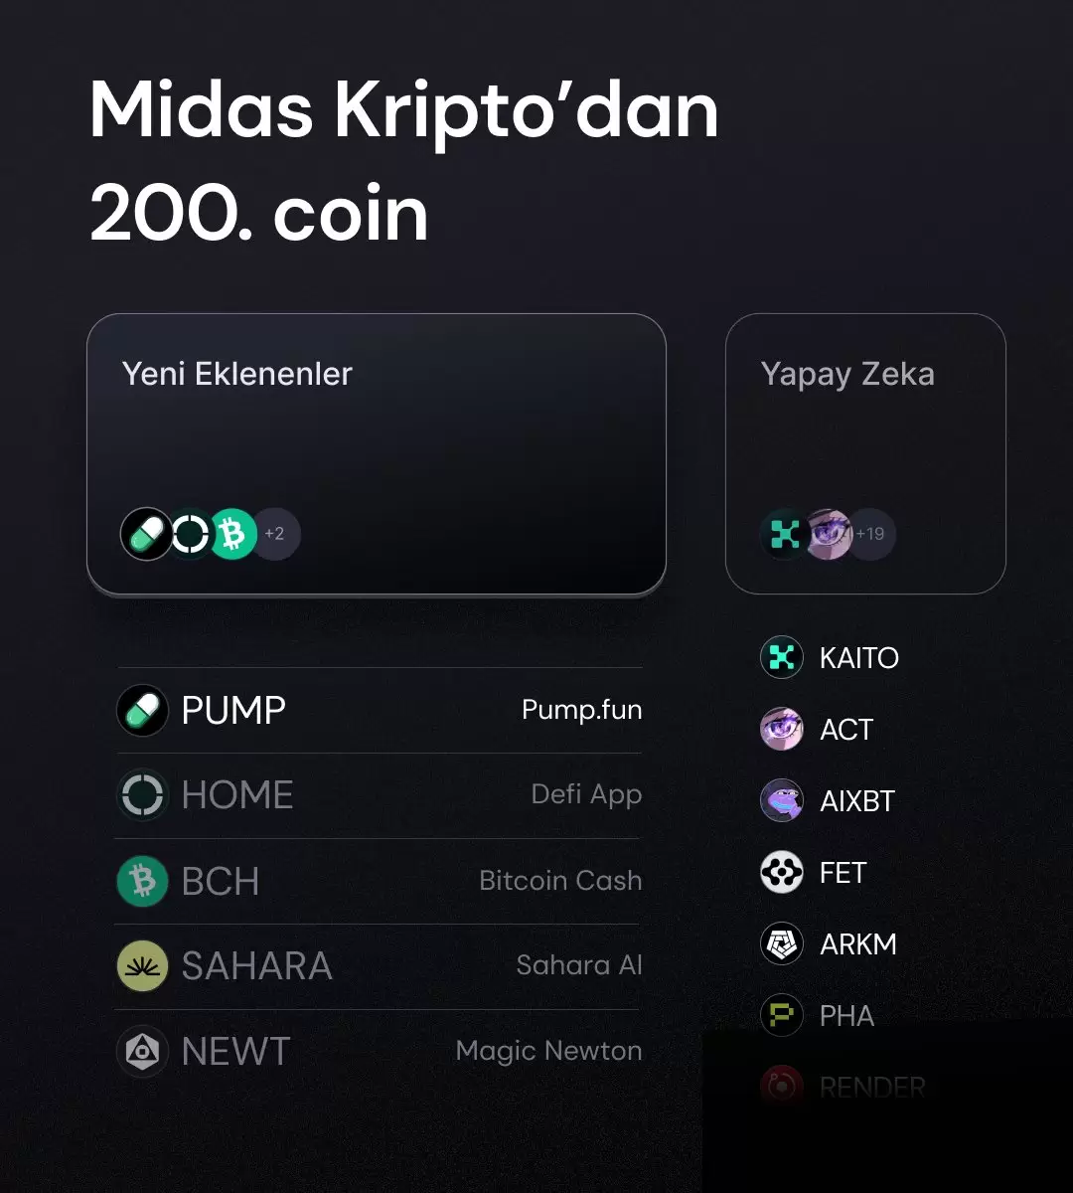Expand the +2 more coins badge
The width and height of the screenshot is (1073, 1193).
275,534
